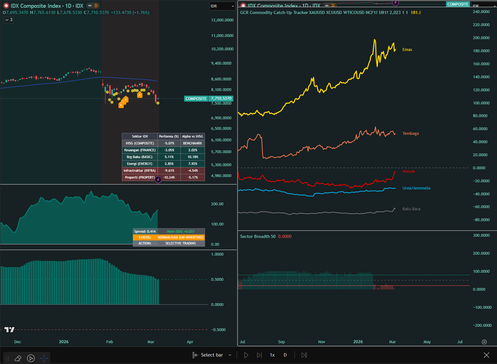Click the jump-to-bar icon beside Select bar
The height and width of the screenshot is (364, 497).
click(195, 355)
